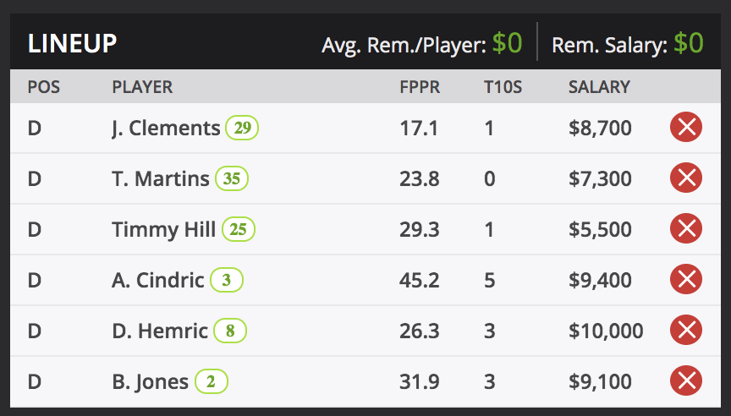Click the Rem. Salary $0 value
The image size is (731, 416).
(689, 44)
